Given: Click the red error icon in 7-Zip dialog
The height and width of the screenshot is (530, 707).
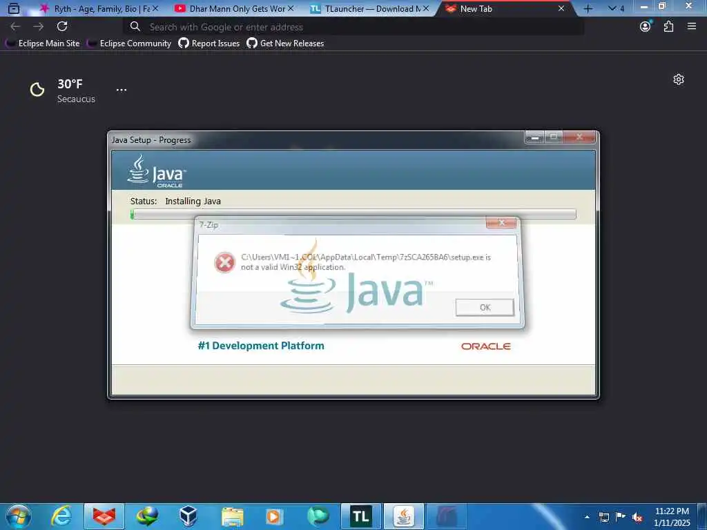Looking at the screenshot, I should [224, 262].
